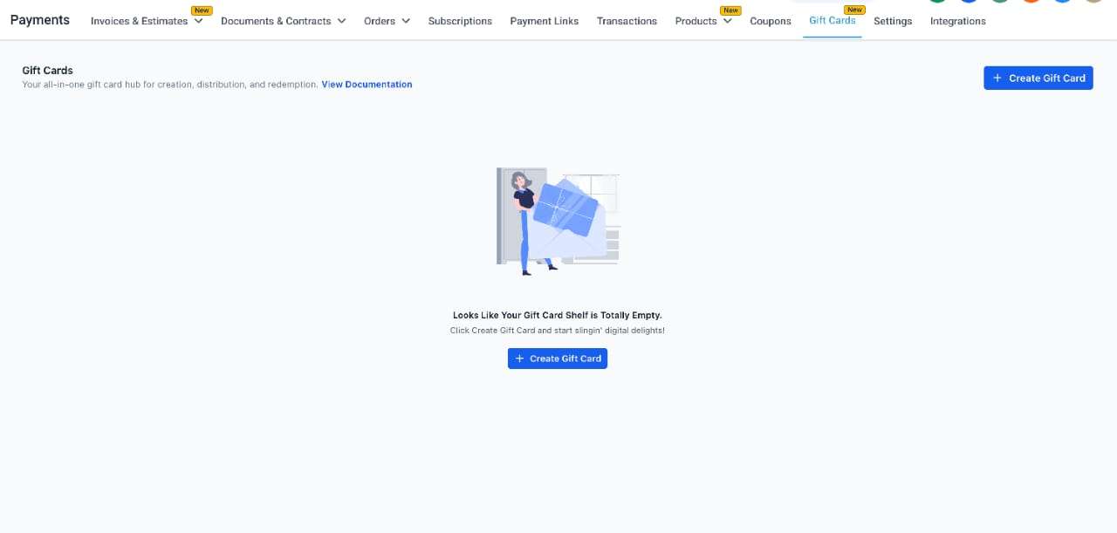Go to the Transactions tab
The height and width of the screenshot is (533, 1117).
pyautogui.click(x=627, y=21)
